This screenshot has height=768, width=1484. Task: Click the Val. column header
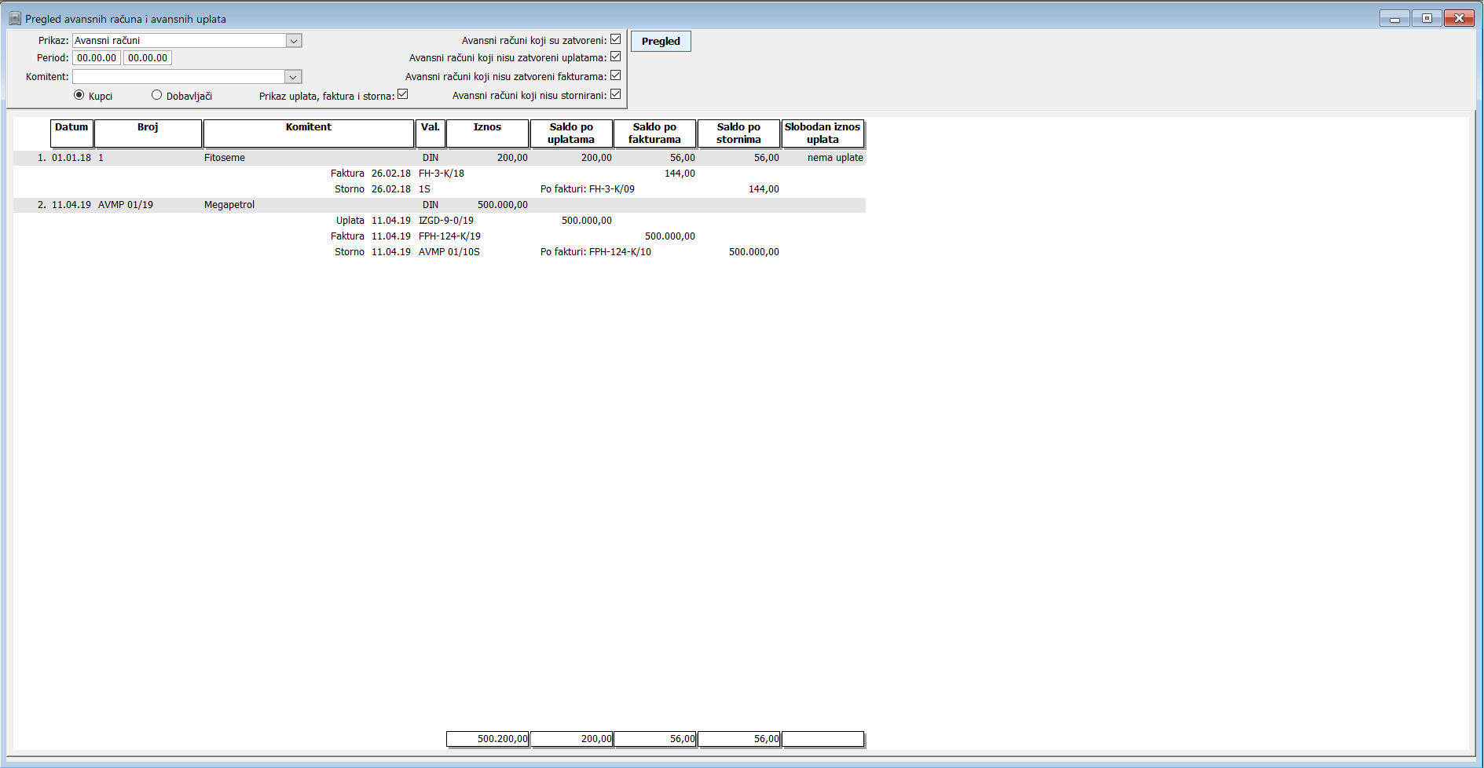click(431, 133)
